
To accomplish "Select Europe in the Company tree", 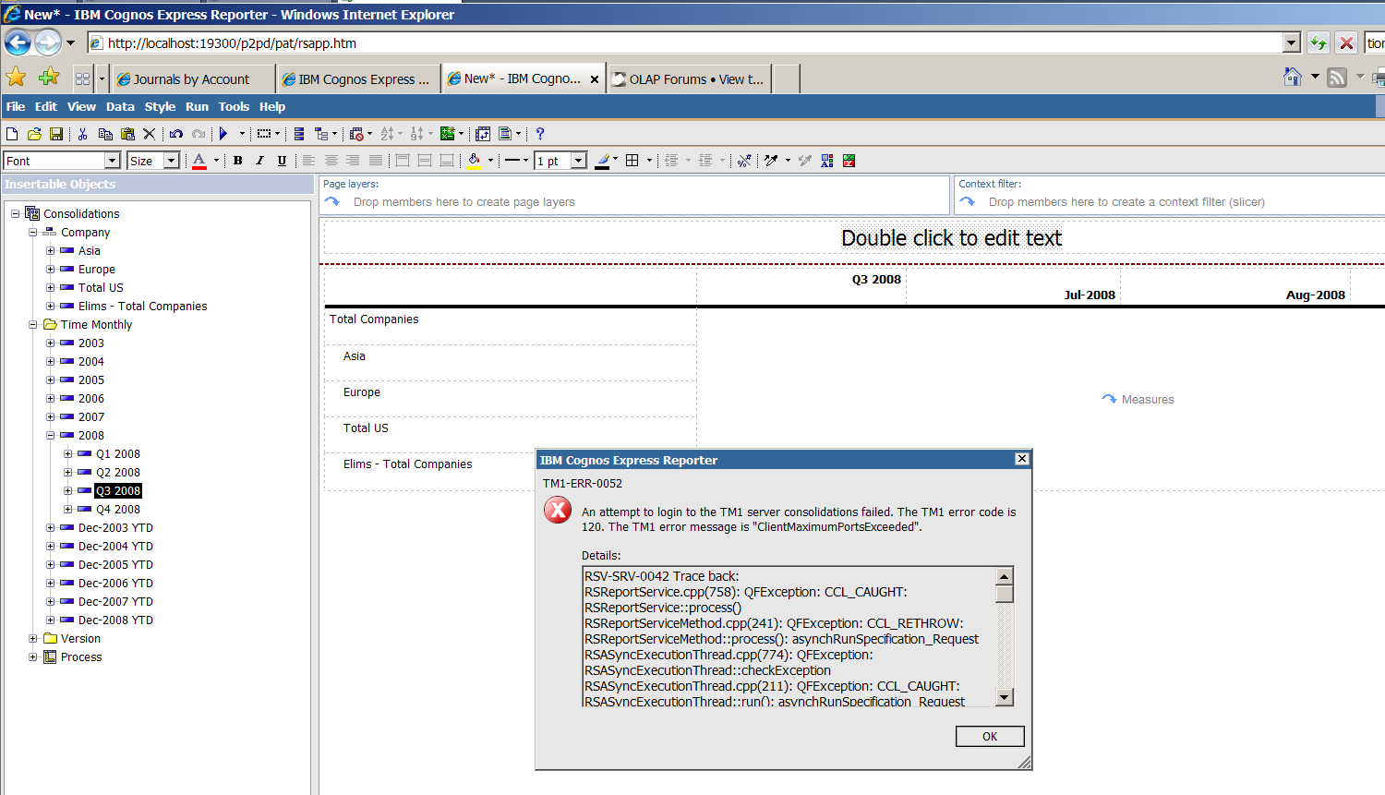I will 96,269.
